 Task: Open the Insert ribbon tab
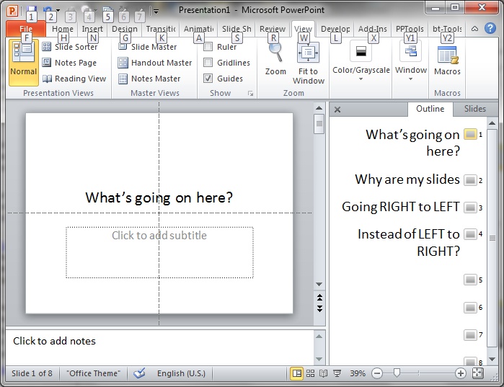(x=92, y=29)
